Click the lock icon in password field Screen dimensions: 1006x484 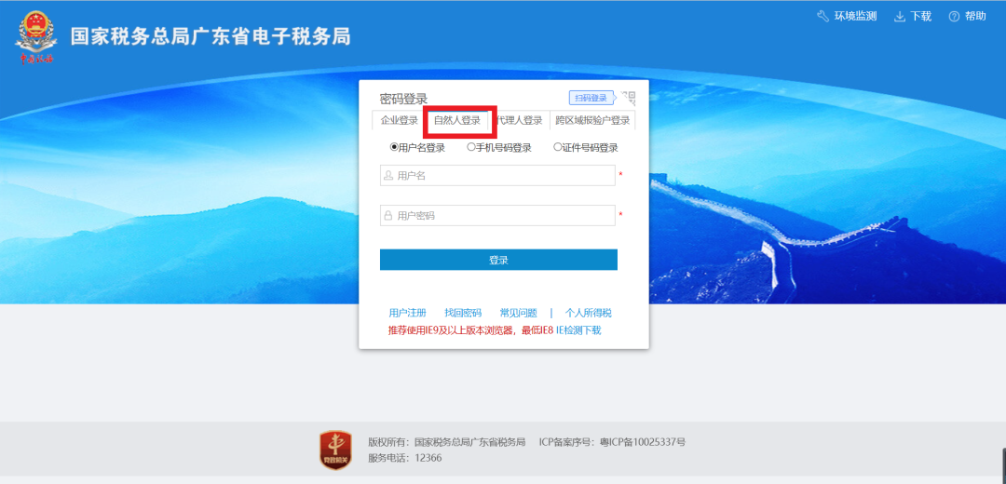(x=388, y=215)
